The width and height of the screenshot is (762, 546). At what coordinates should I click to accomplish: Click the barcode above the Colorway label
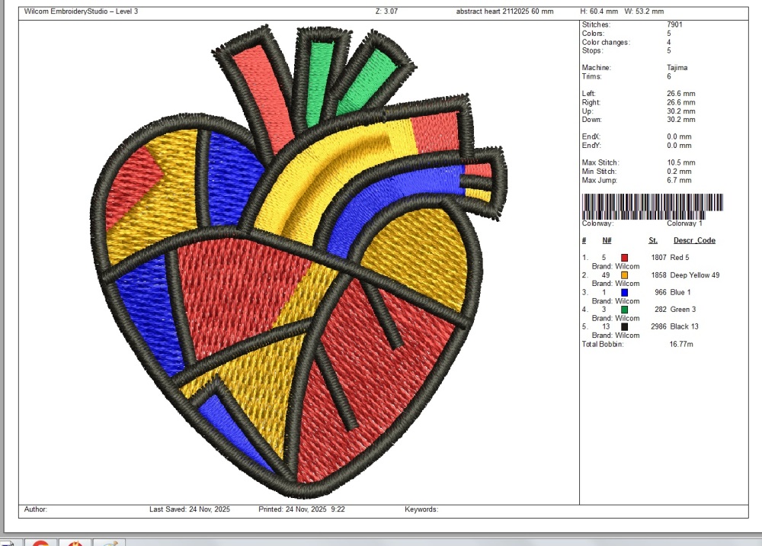click(652, 202)
